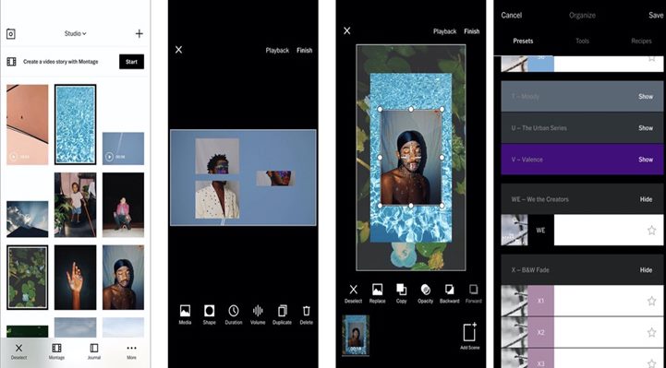
Task: Choose the Media tool
Action: click(185, 315)
